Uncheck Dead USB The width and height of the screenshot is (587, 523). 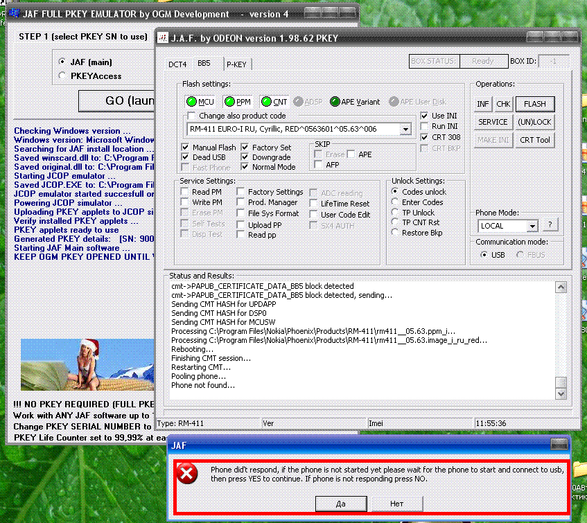pos(185,157)
